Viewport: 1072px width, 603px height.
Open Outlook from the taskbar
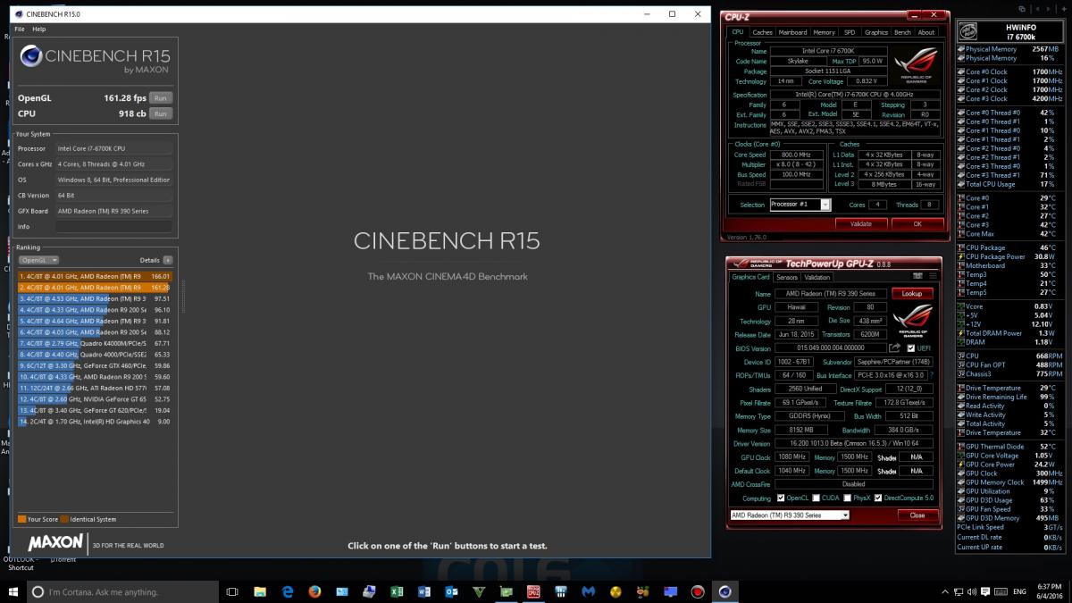point(451,591)
